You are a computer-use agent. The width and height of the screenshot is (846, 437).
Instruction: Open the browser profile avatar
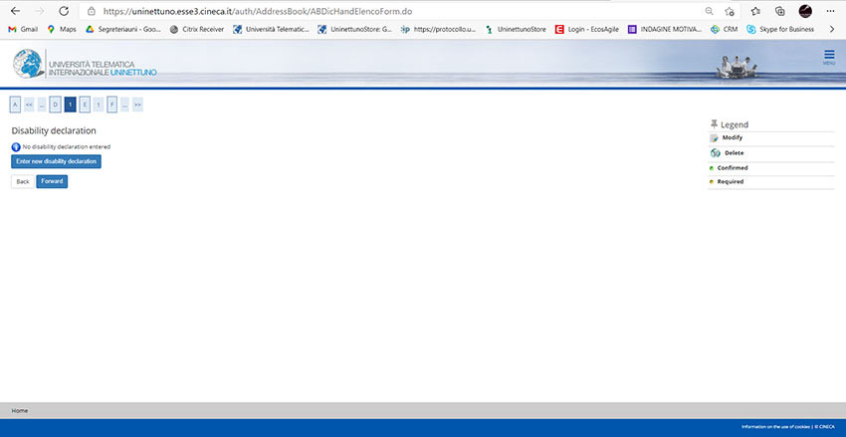(x=805, y=11)
